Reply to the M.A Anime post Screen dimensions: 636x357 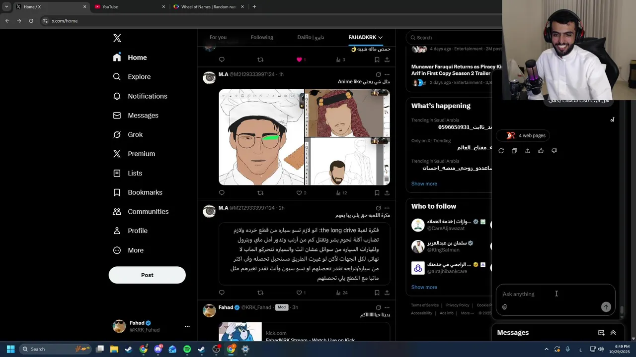(x=222, y=193)
